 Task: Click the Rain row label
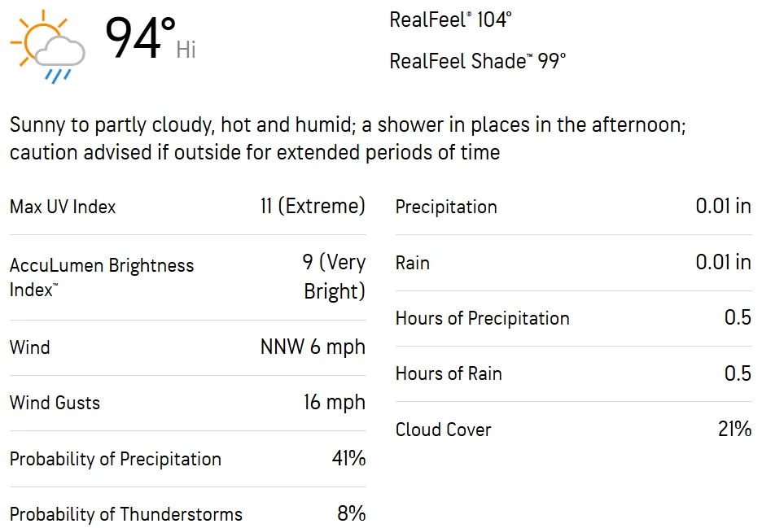(x=413, y=263)
